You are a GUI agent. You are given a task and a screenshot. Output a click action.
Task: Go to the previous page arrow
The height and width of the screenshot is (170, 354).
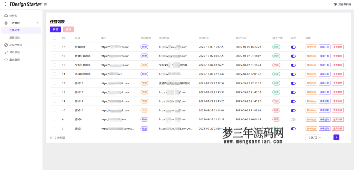click(x=329, y=137)
